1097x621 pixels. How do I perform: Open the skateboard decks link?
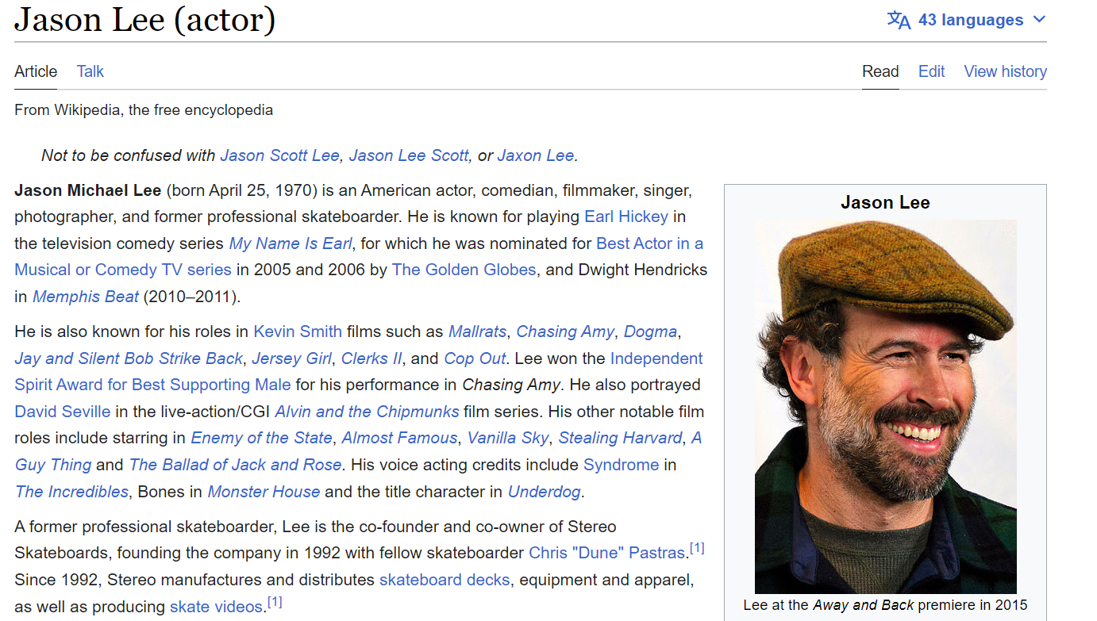point(445,580)
